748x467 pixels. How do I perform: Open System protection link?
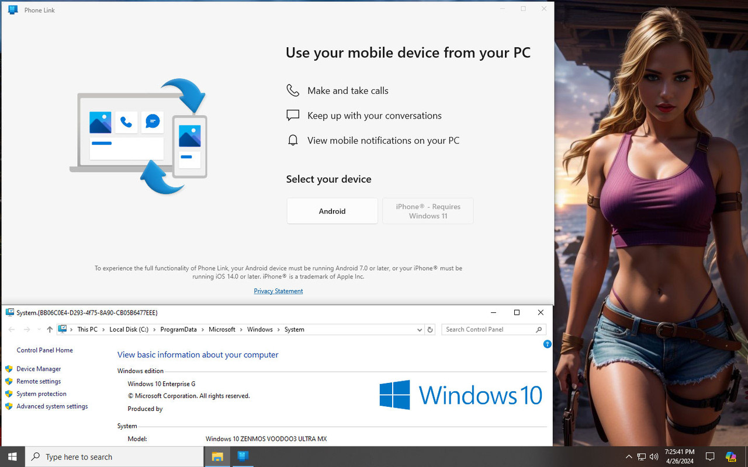click(x=41, y=394)
